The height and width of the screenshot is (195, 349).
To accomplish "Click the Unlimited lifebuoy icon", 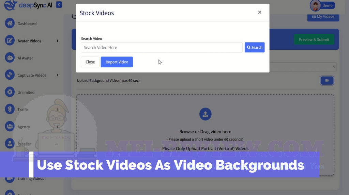I will tap(10, 92).
